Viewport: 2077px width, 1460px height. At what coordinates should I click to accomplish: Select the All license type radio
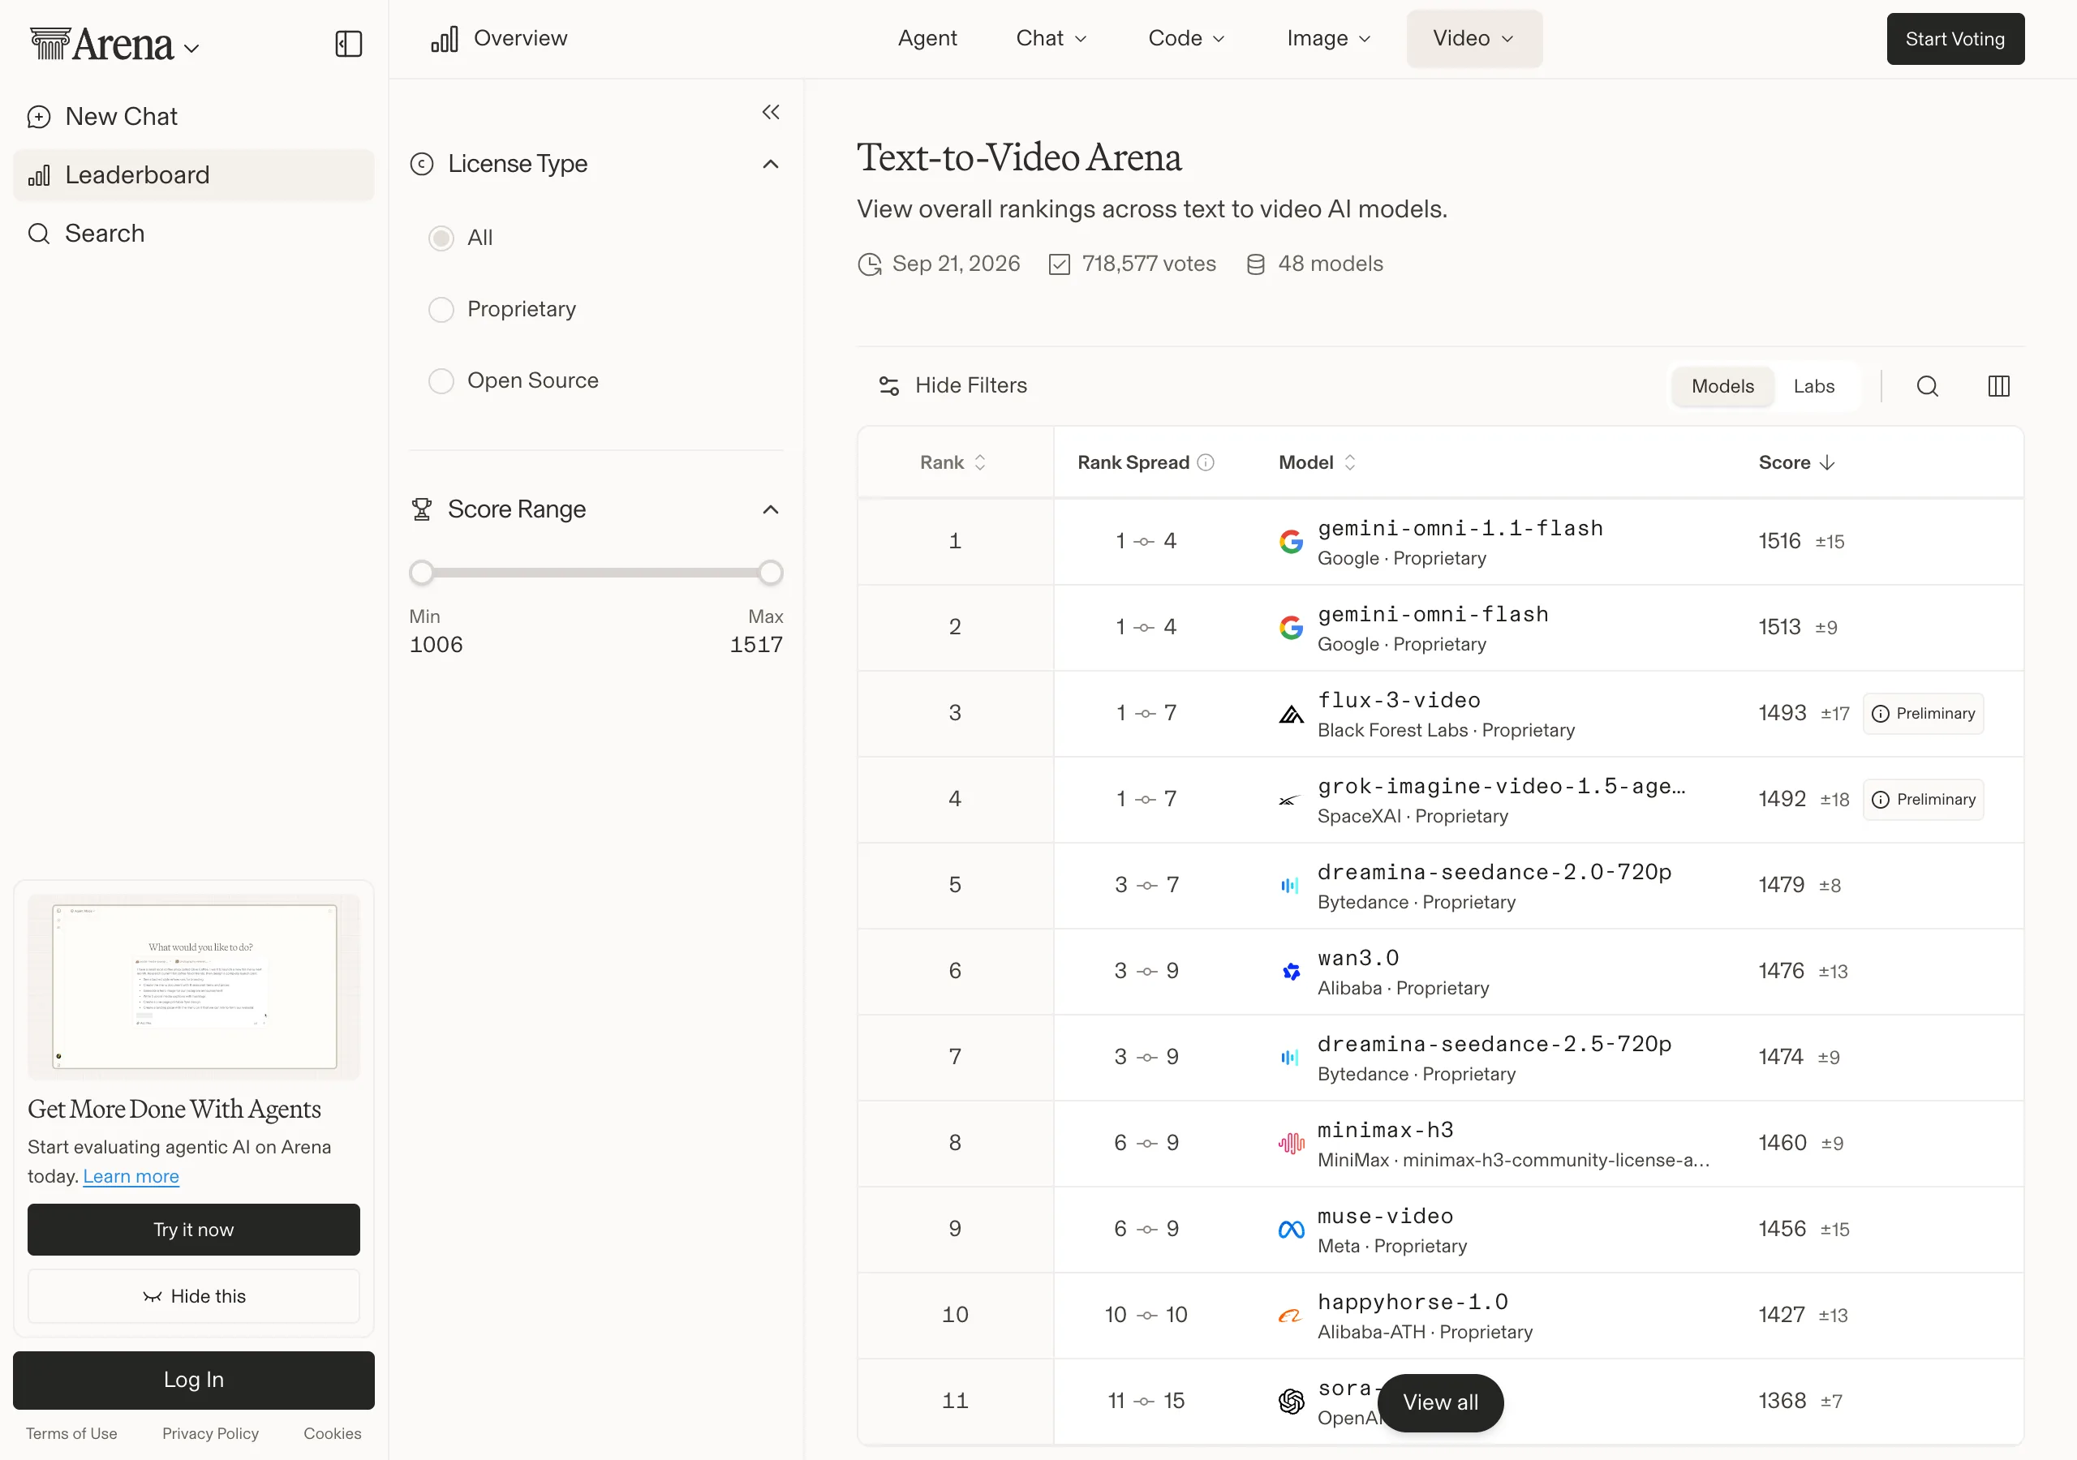441,238
